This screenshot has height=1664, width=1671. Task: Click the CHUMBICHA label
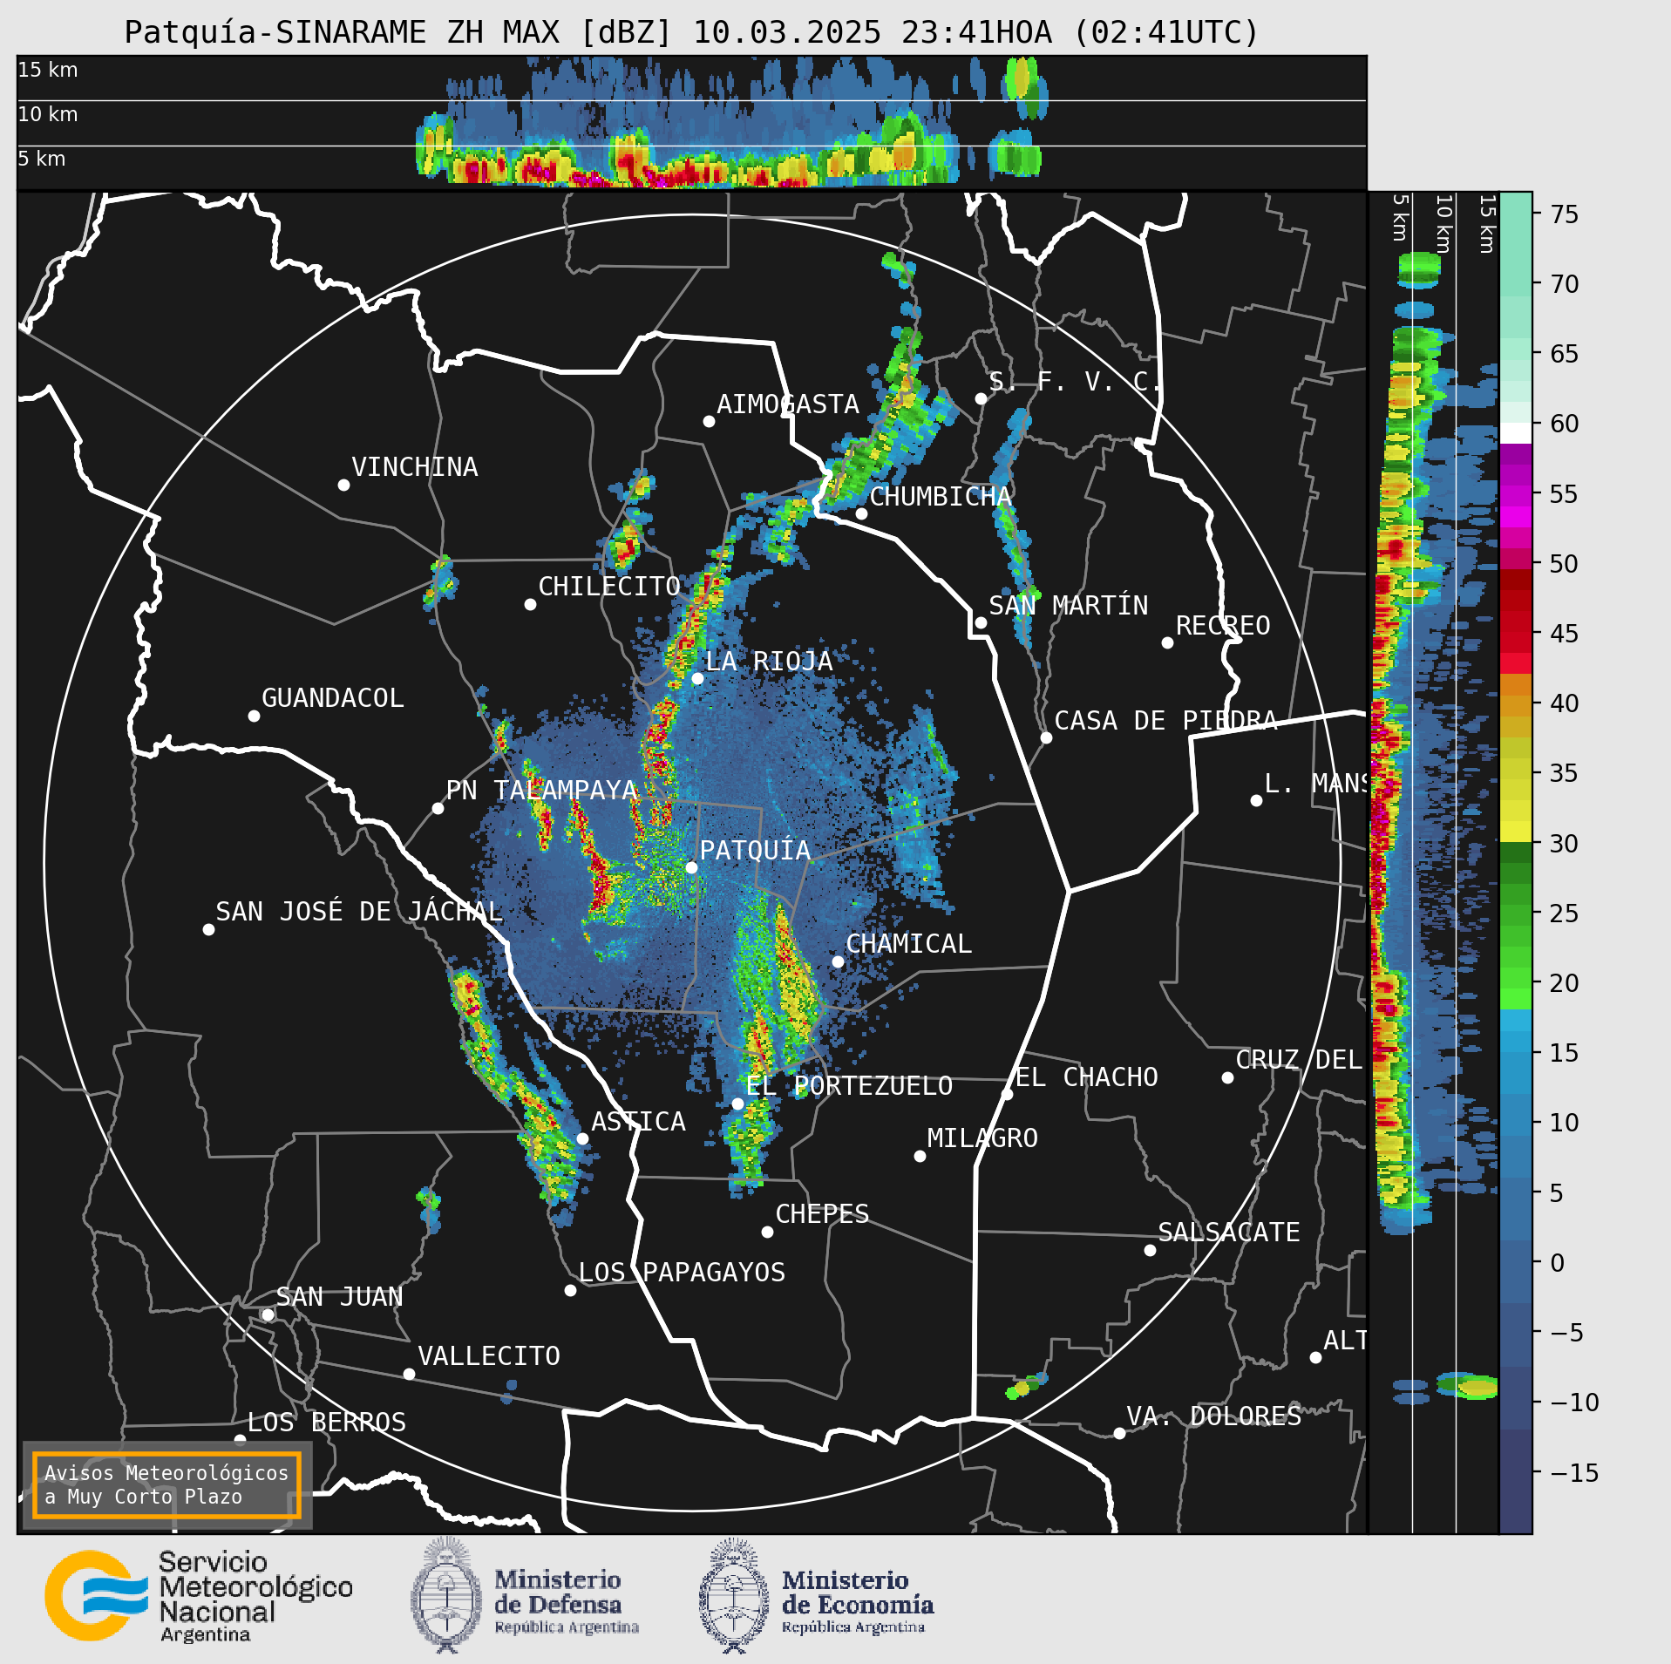point(941,496)
